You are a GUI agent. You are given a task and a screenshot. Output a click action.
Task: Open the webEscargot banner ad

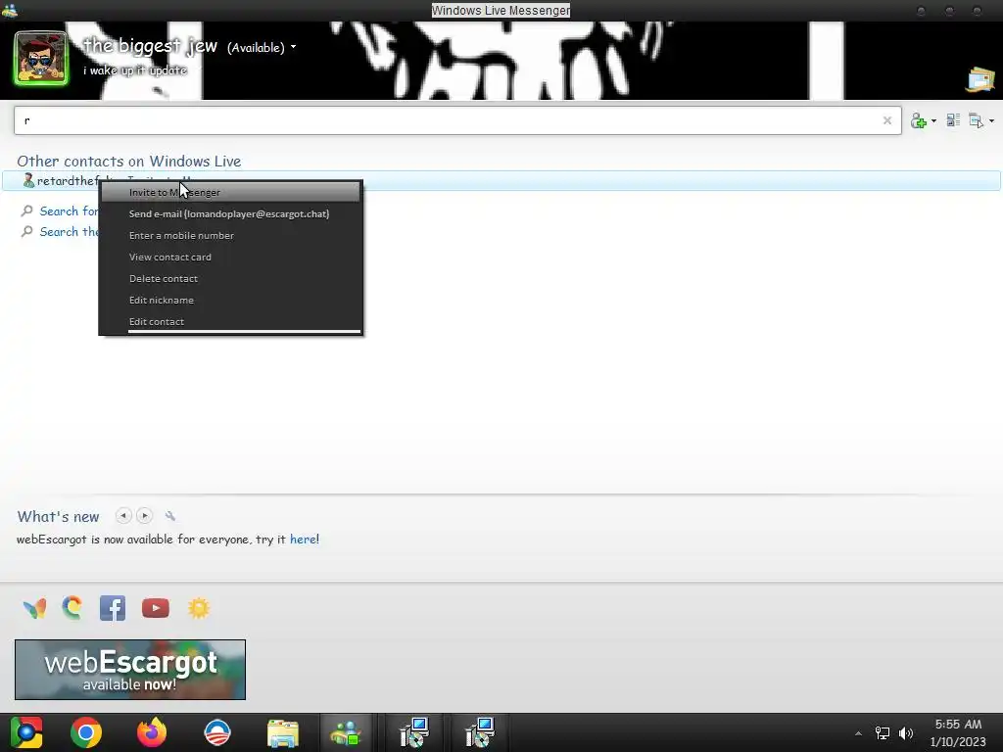(130, 670)
